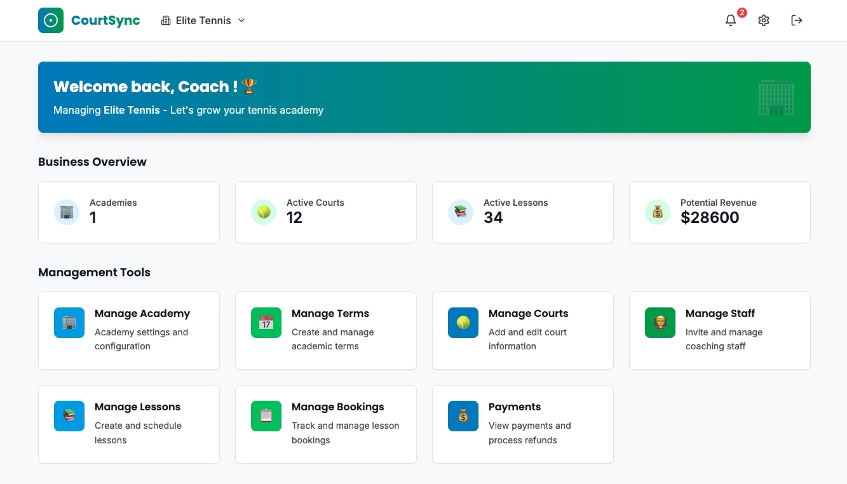
Task: Open the notifications bell icon
Action: pyautogui.click(x=730, y=20)
